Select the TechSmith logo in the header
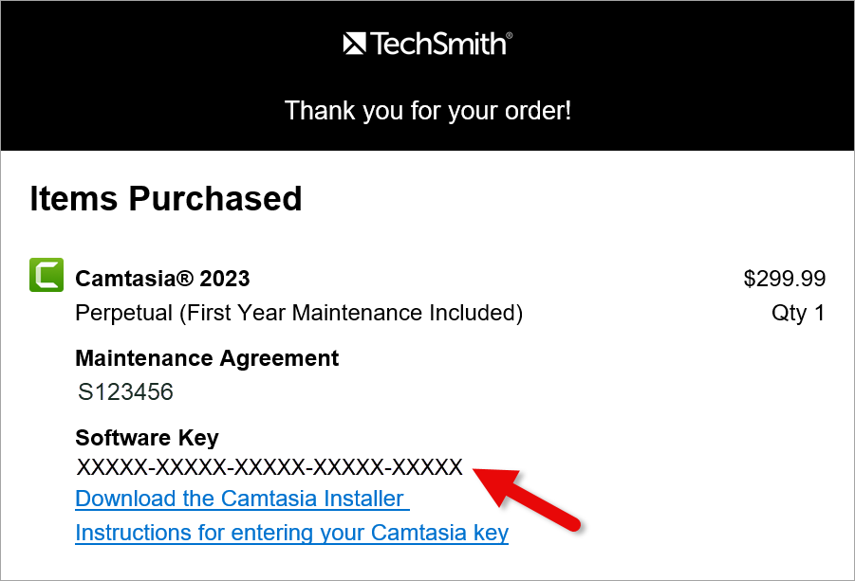The height and width of the screenshot is (581, 855). click(x=426, y=42)
